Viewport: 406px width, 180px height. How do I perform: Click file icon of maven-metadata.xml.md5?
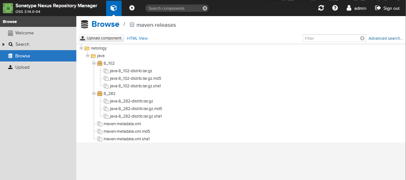pos(100,131)
